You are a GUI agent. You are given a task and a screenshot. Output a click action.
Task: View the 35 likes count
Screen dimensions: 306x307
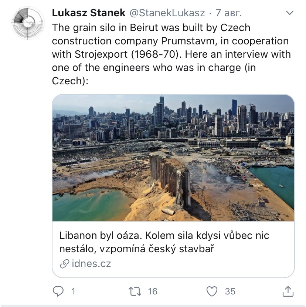click(x=230, y=291)
